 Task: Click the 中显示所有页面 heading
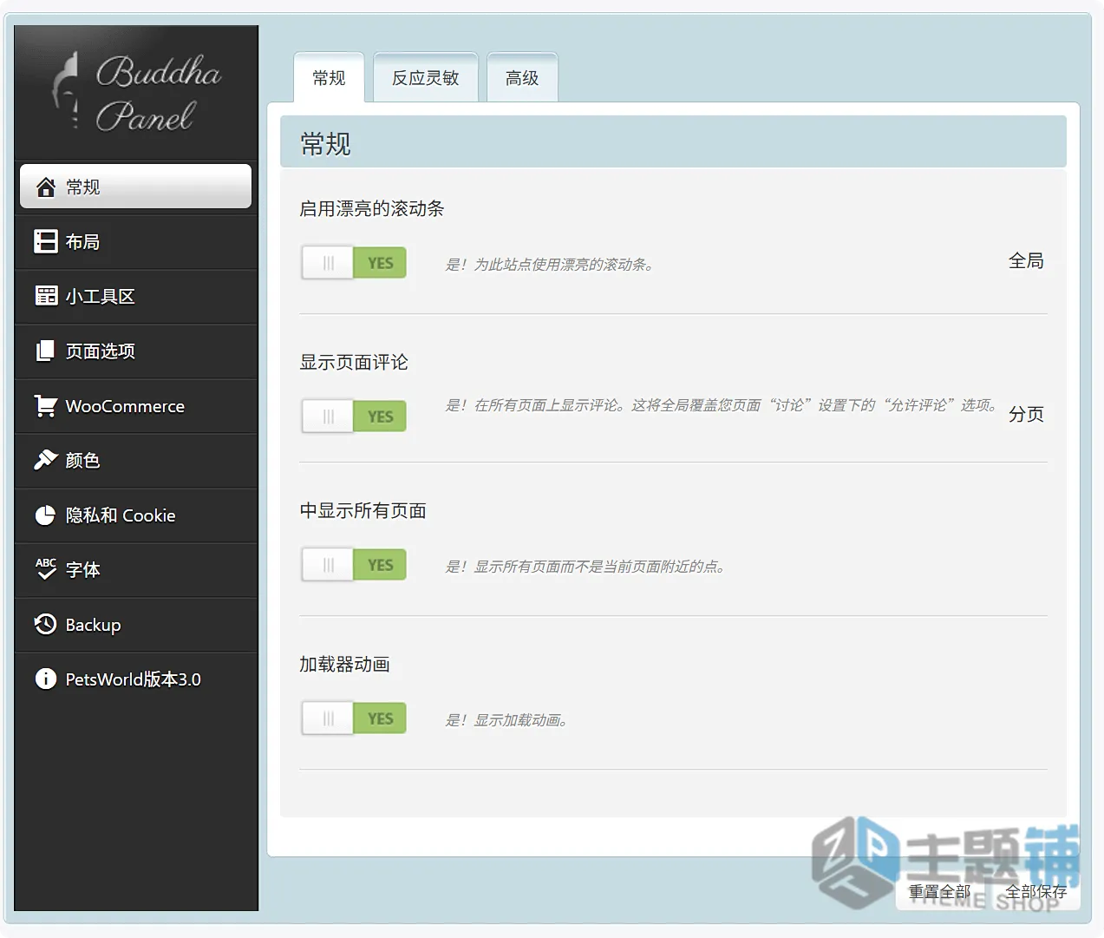[x=363, y=510]
